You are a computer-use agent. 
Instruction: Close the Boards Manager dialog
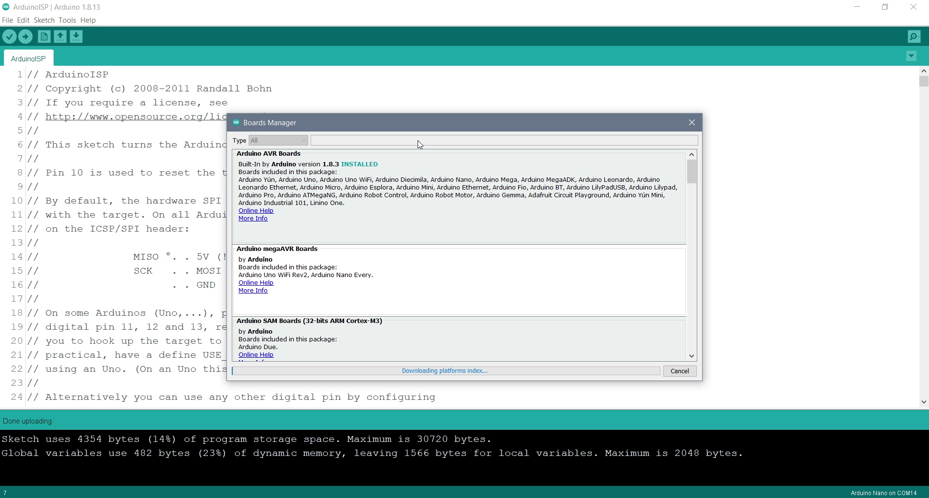click(692, 122)
